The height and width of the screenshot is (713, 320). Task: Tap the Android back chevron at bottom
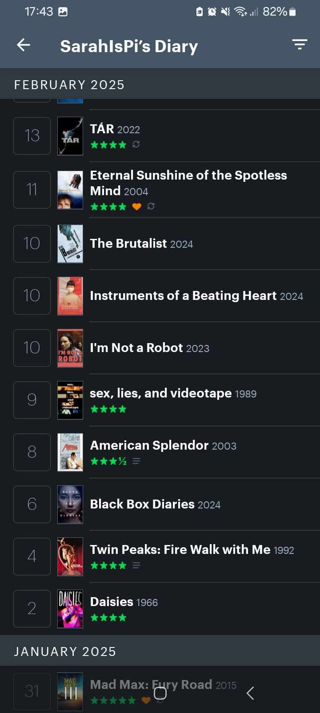point(250,693)
